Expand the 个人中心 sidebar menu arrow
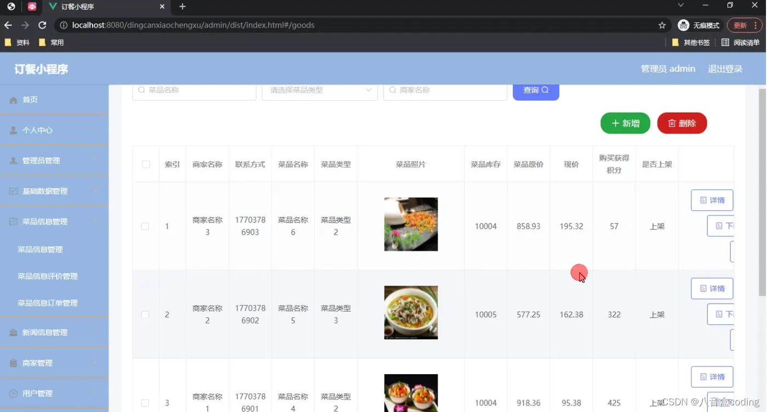Screen dimensions: 767x412 95,130
